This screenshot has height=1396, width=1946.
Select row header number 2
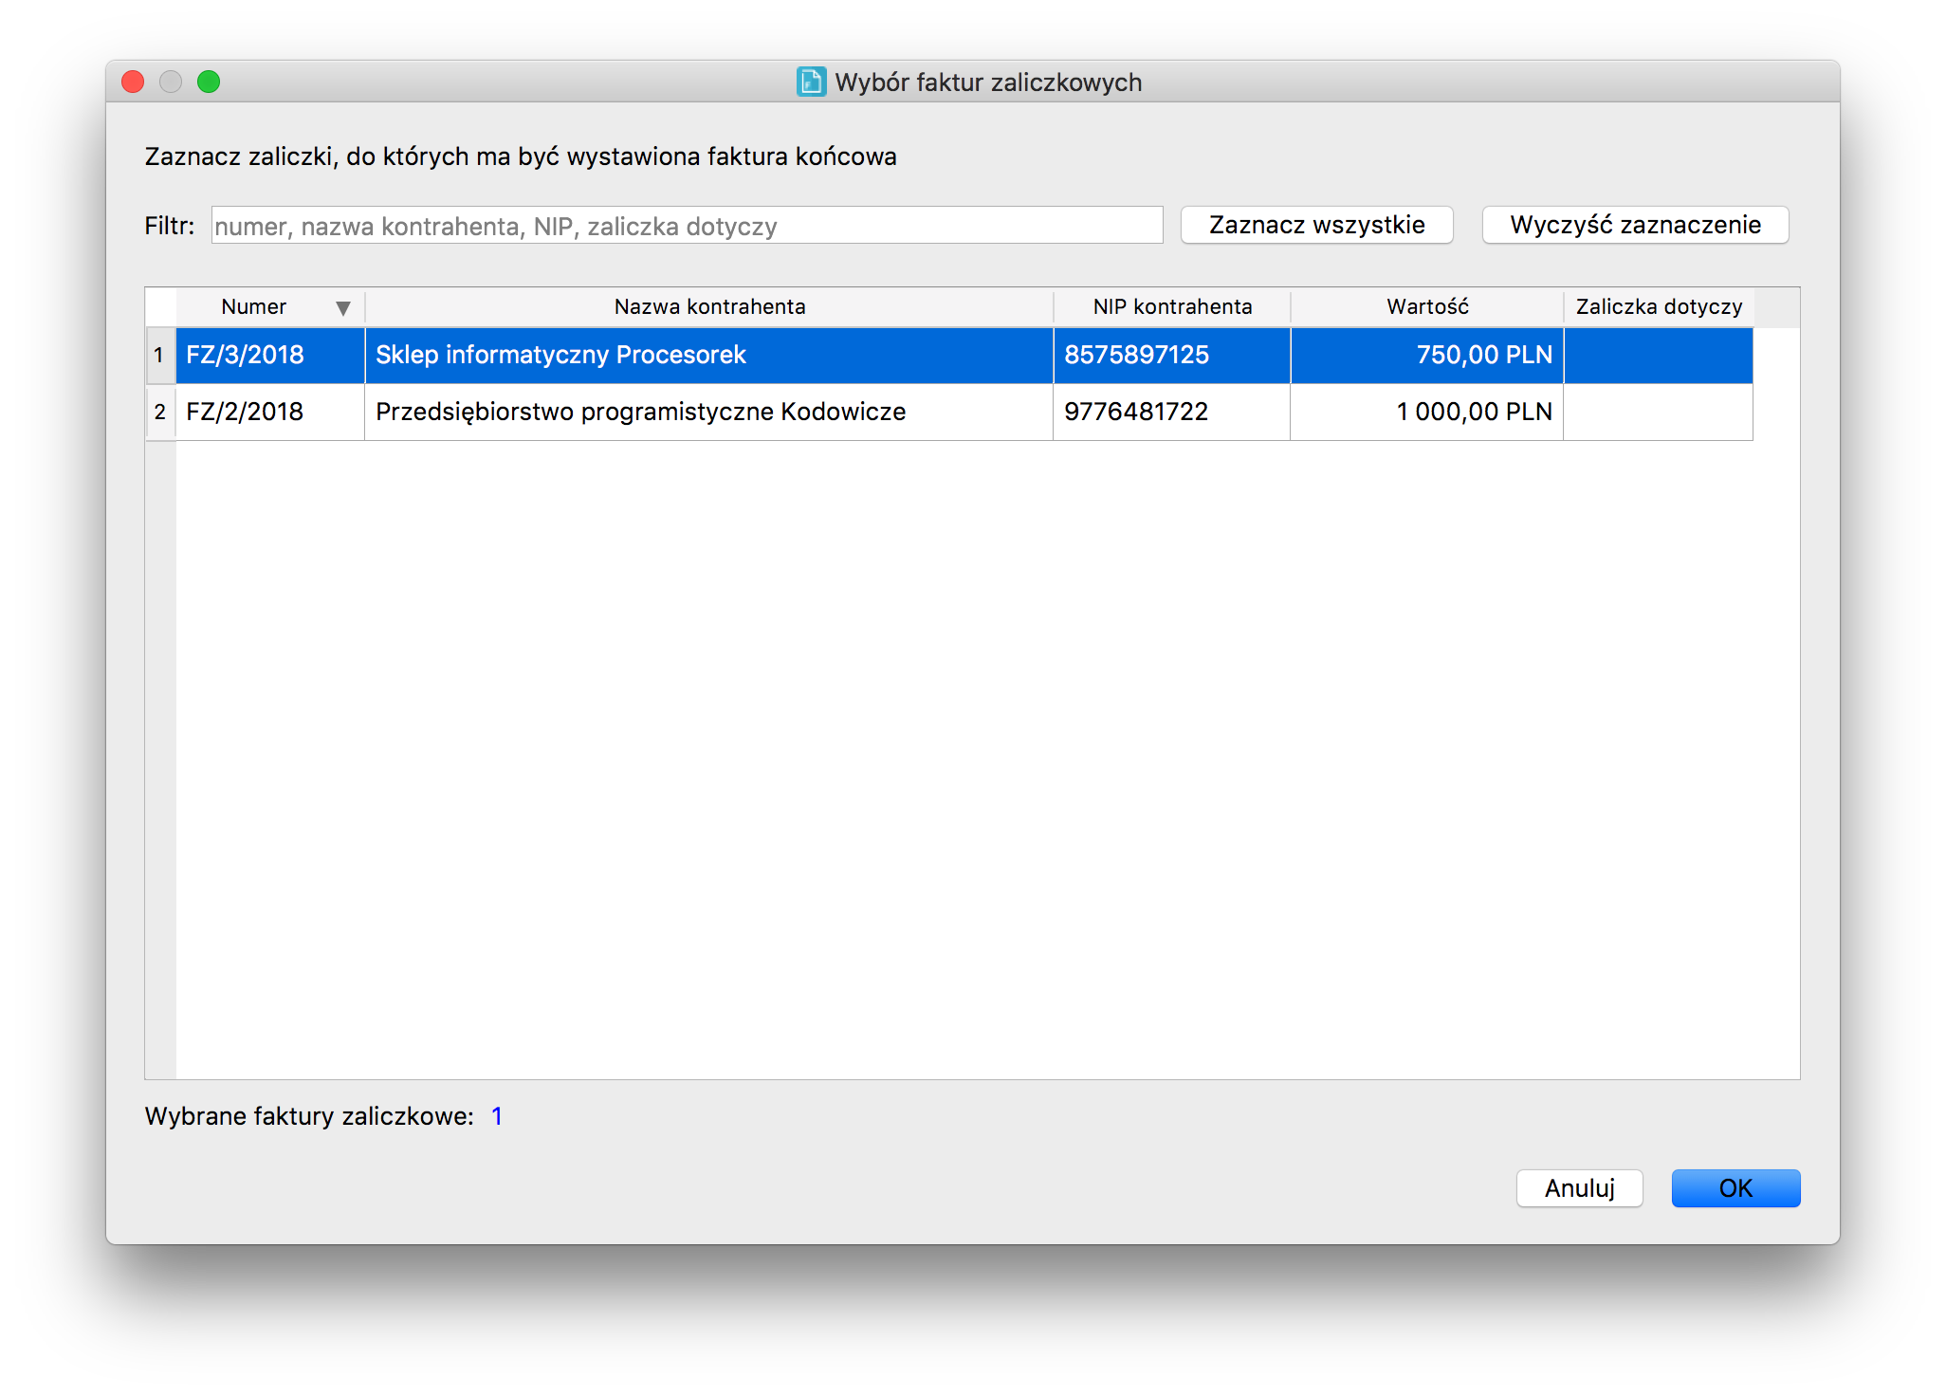(x=160, y=413)
